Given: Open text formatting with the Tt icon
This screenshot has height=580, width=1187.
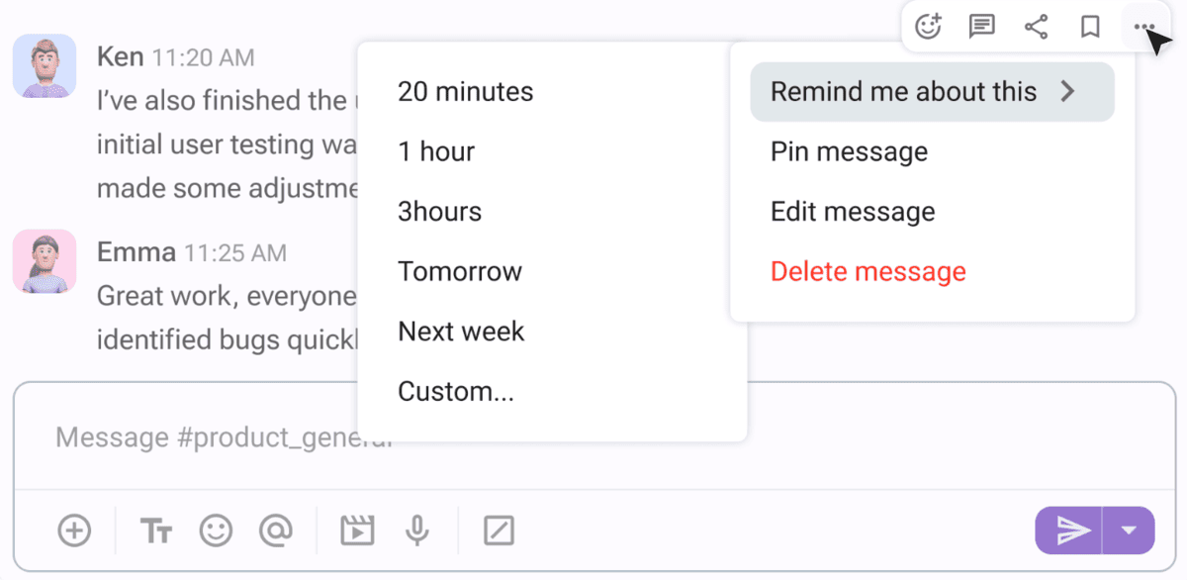Looking at the screenshot, I should [x=154, y=530].
